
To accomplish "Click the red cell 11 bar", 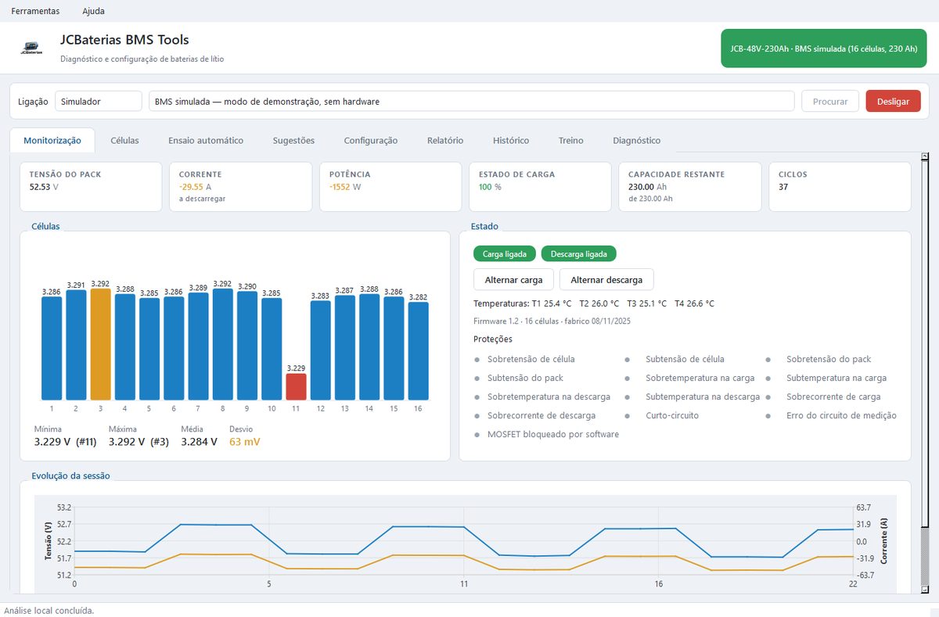I will click(x=296, y=386).
